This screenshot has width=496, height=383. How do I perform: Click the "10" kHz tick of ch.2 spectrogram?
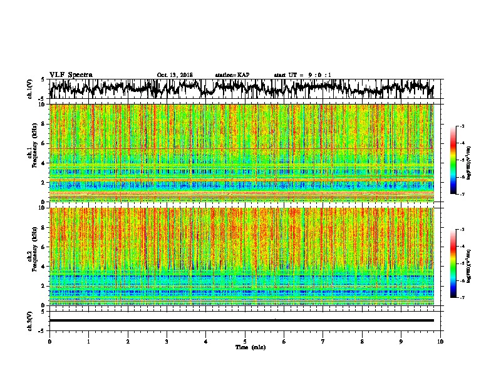click(43, 208)
